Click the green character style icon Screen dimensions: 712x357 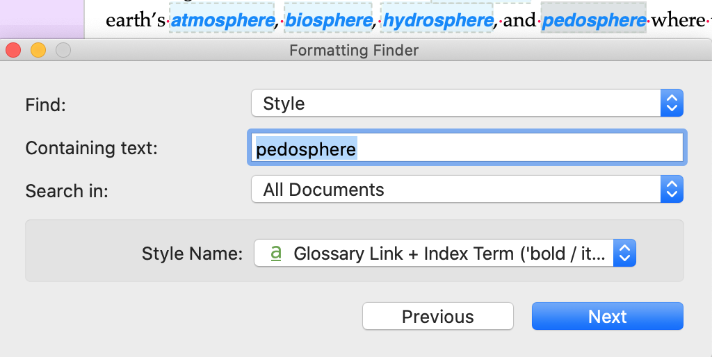click(275, 253)
